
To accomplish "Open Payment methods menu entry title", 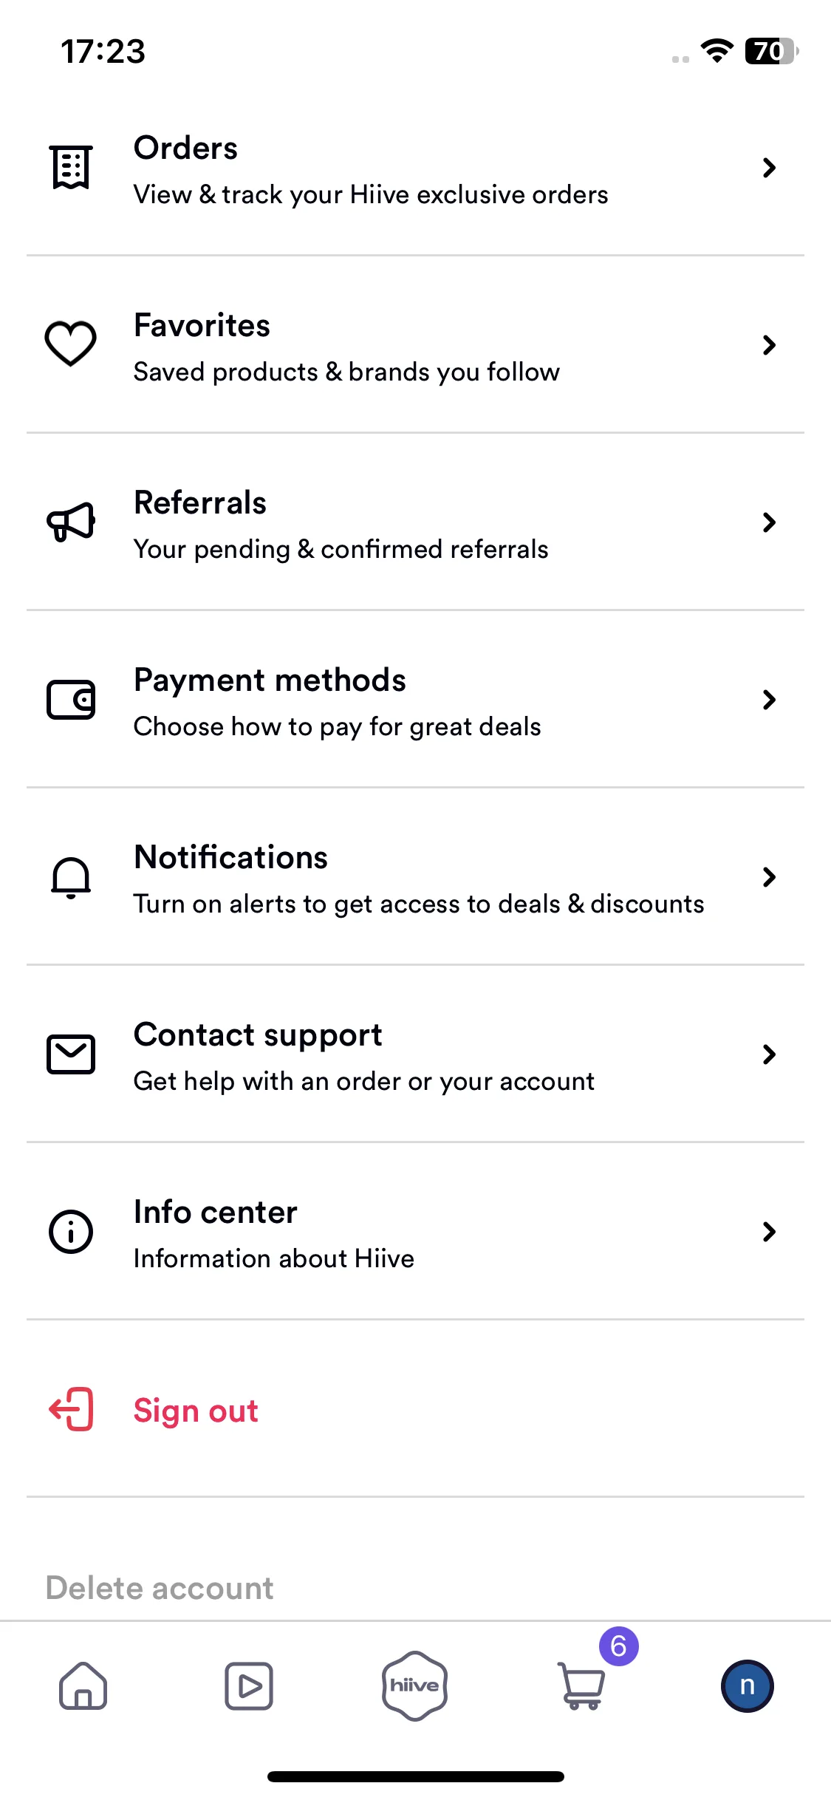I will 270,680.
